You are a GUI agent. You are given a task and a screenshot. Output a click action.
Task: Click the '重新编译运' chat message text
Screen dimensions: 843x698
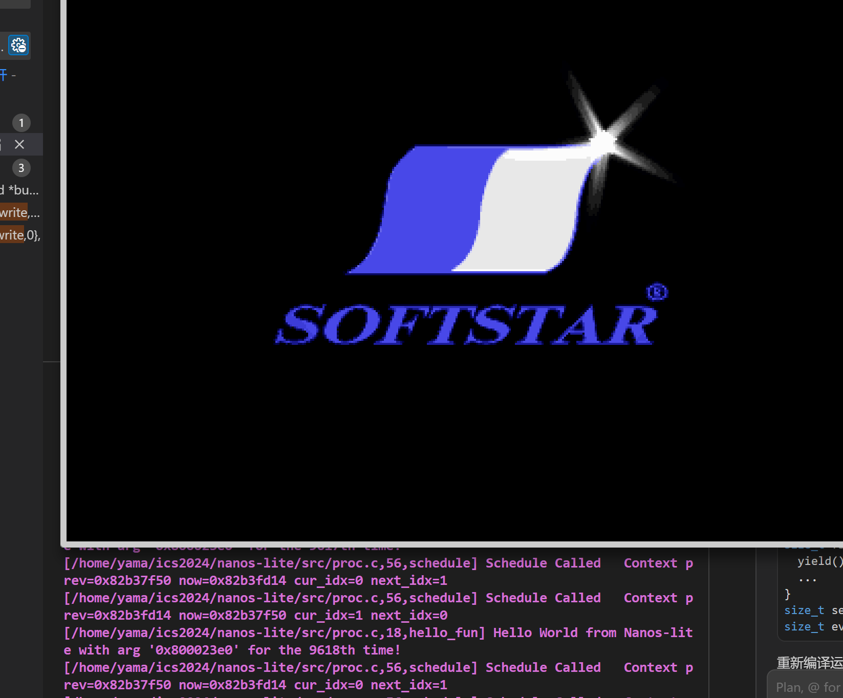(x=809, y=663)
